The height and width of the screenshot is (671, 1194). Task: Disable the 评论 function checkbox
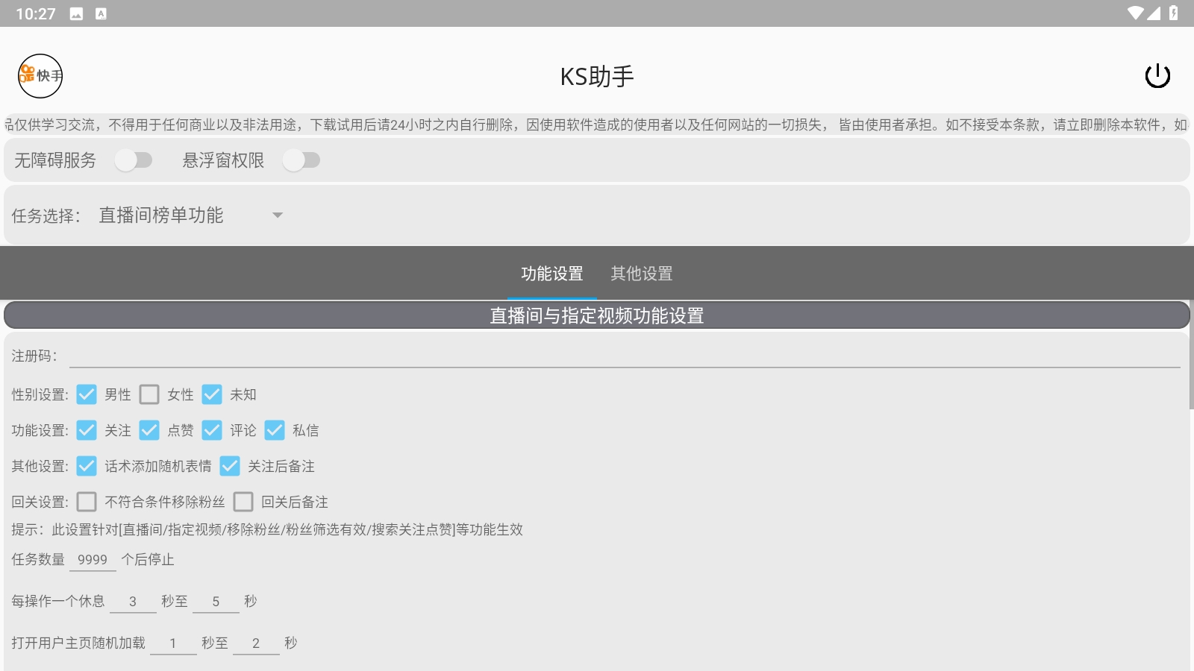tap(213, 430)
